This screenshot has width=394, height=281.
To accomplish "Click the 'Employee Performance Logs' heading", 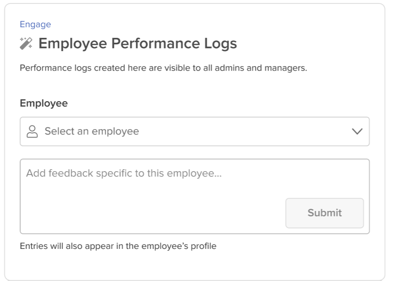I will (x=138, y=43).
